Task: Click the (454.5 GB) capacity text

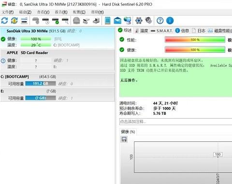Action: click(48, 77)
